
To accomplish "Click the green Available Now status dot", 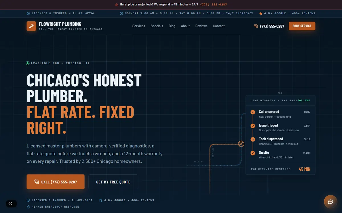I will pyautogui.click(x=28, y=63).
